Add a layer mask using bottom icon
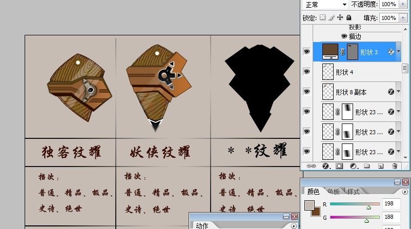 339,166
